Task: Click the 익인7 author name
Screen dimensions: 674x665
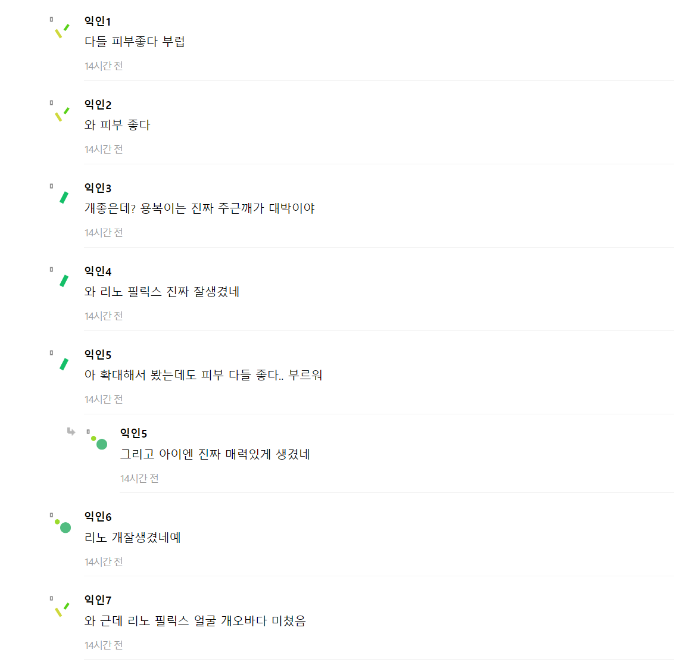Action: tap(98, 600)
